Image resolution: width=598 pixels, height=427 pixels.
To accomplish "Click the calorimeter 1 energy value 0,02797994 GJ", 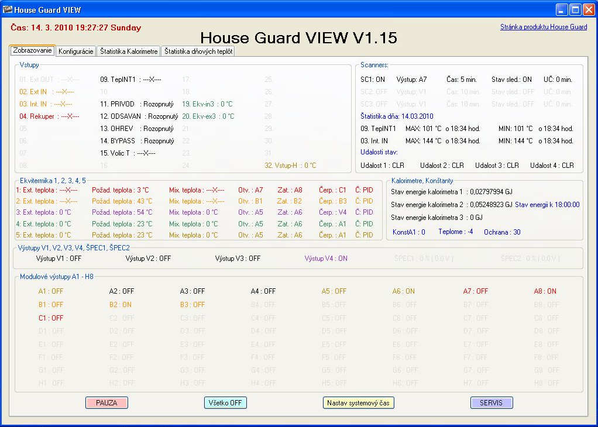I will click(492, 192).
